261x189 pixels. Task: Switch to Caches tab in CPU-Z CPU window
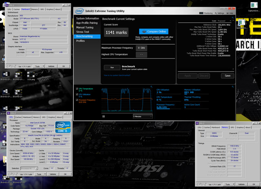pyautogui.click(x=18, y=117)
